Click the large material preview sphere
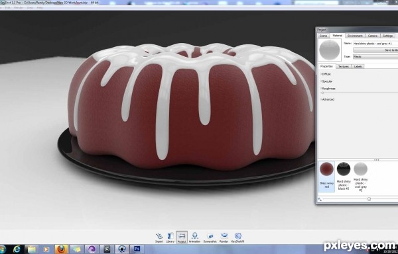The width and height of the screenshot is (398, 254). pos(330,50)
